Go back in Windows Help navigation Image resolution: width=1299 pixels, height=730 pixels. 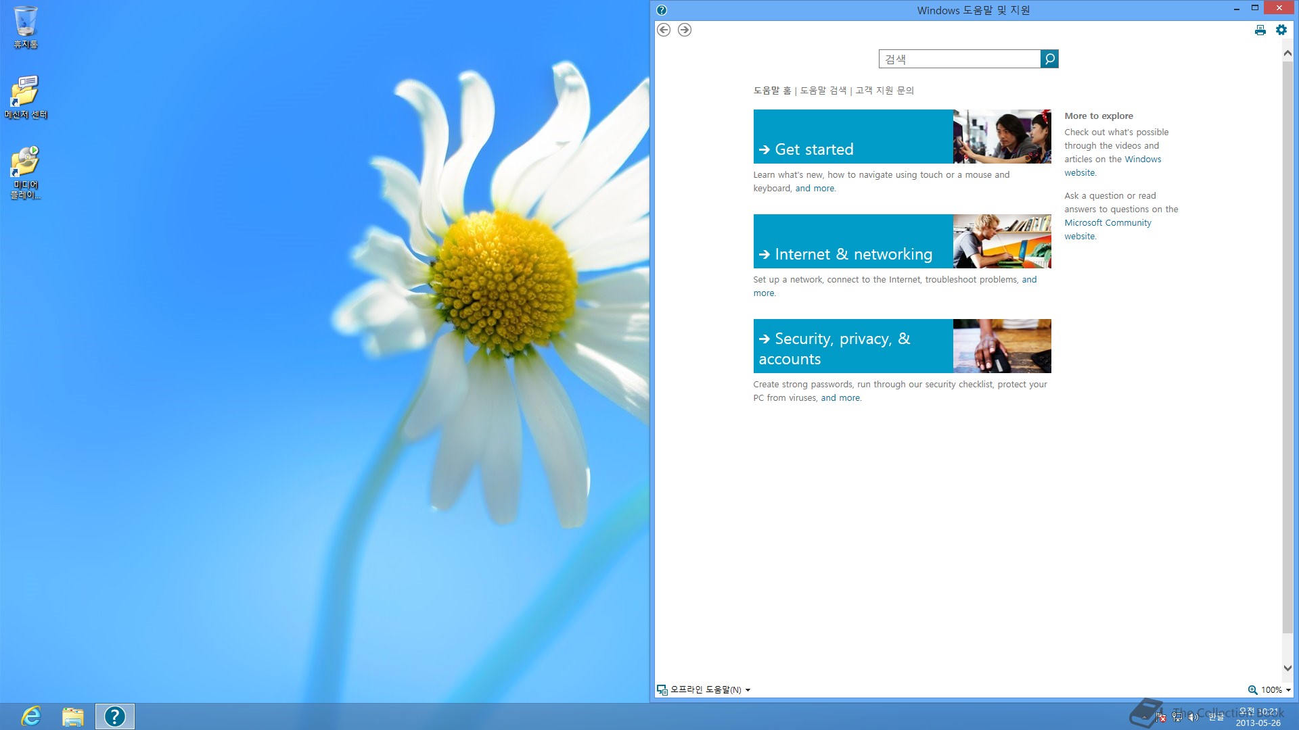(664, 30)
